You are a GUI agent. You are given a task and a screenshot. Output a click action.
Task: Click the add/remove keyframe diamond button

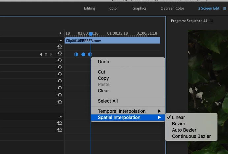click(46, 54)
